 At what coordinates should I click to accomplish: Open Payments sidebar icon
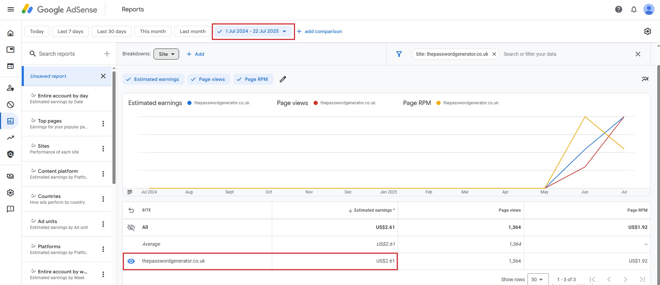click(x=10, y=176)
